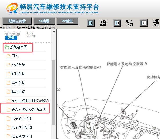The image size is (160, 139).
Task: Click the full-screen menu arrow icon
Action: [x=91, y=23]
